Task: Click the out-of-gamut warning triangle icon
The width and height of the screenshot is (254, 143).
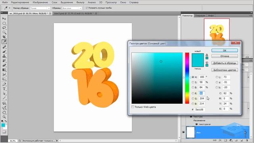Action: [x=207, y=55]
